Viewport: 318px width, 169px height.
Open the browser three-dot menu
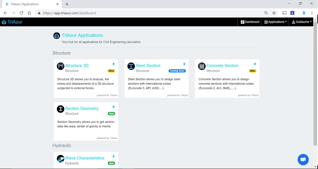pos(312,13)
